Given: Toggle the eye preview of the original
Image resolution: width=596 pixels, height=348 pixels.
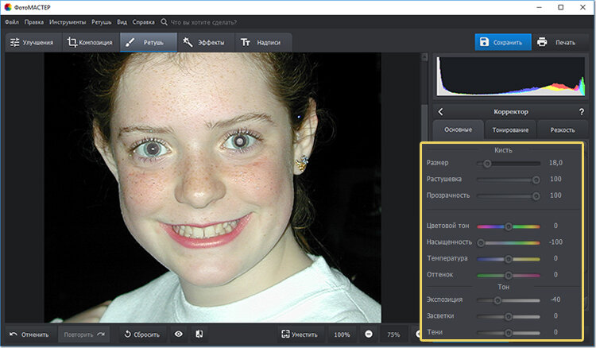Looking at the screenshot, I should coord(179,334).
